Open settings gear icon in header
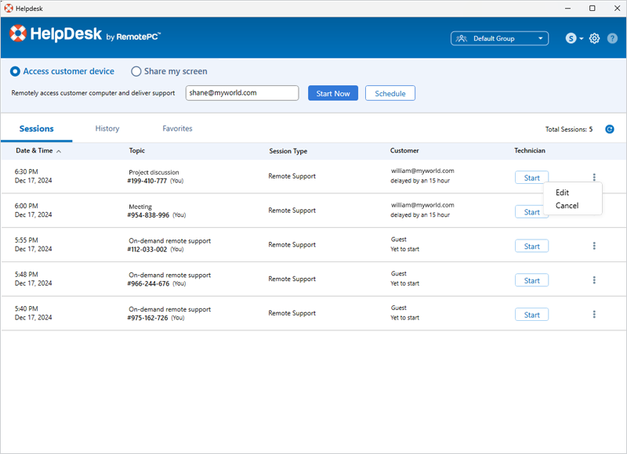 pos(595,38)
